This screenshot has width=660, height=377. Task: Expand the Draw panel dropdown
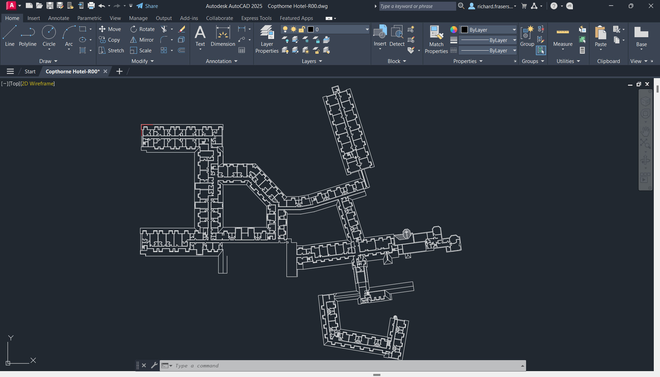[x=48, y=61]
